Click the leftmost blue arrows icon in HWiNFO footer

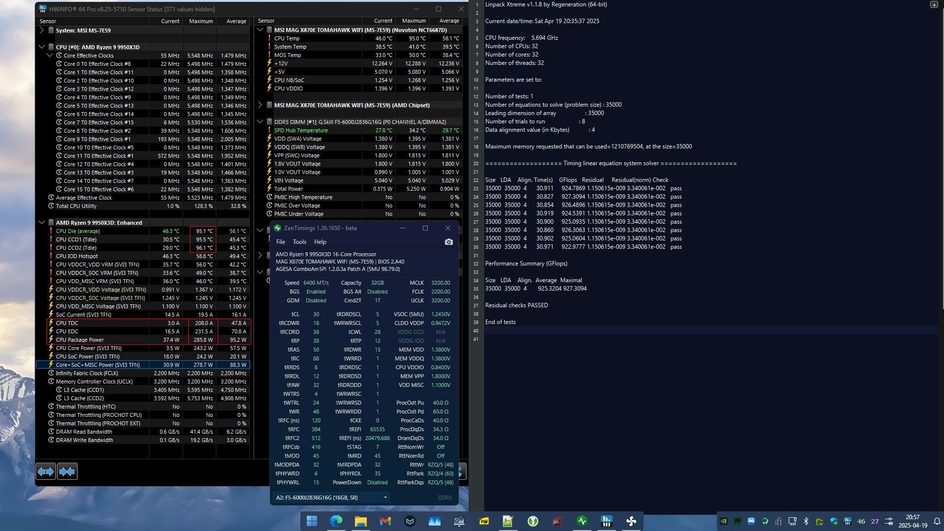(45, 471)
